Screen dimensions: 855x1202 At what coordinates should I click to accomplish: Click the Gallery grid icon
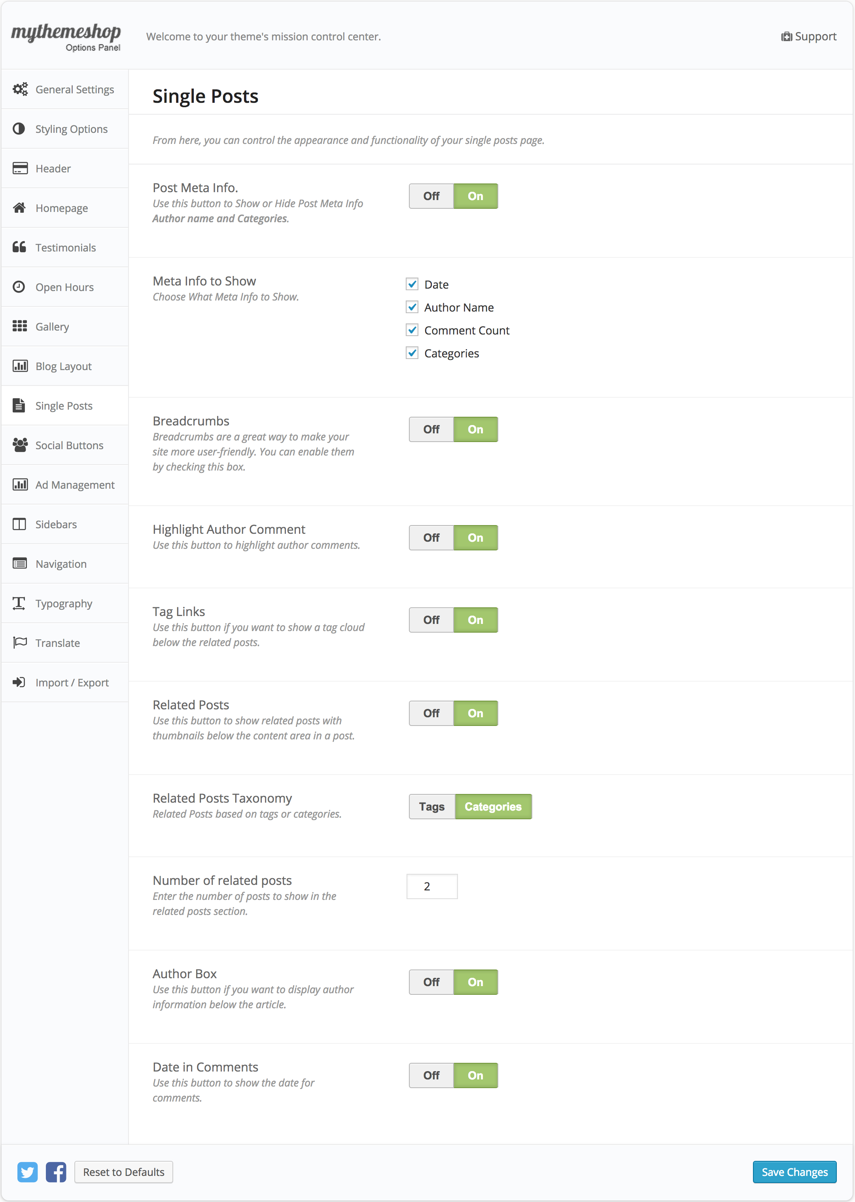pyautogui.click(x=19, y=326)
